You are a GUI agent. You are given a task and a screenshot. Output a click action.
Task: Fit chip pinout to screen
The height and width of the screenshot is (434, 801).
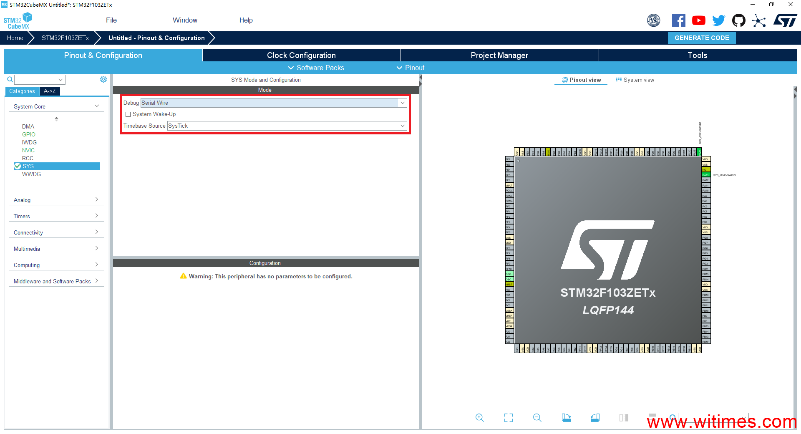tap(509, 418)
